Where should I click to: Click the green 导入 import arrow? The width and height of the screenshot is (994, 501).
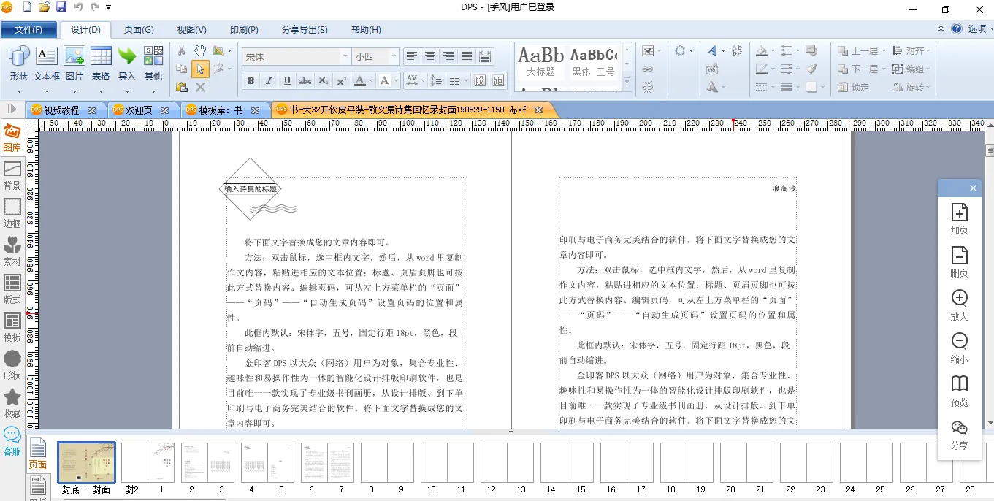pos(127,63)
